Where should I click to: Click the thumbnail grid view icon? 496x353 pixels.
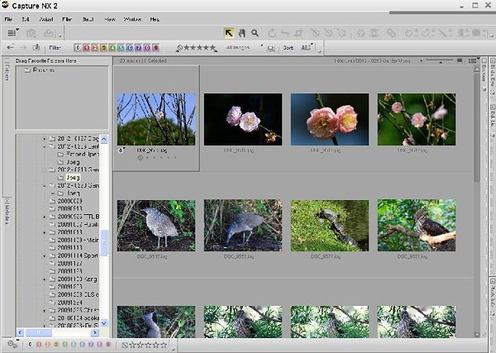460,60
